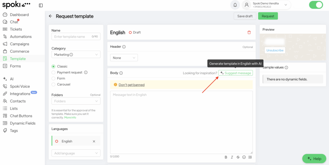Choose the Carousel template type
The height and width of the screenshot is (165, 329).
pos(54,84)
